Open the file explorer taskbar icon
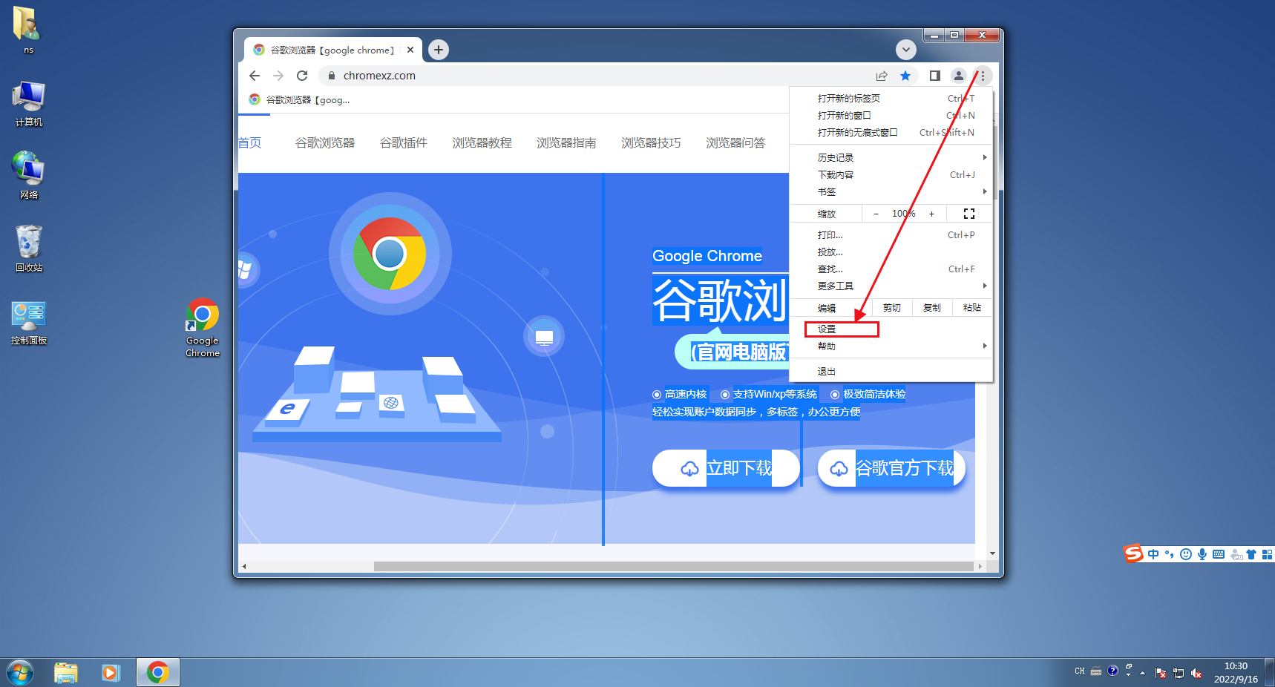Screen dimensions: 1275x687 point(66,673)
